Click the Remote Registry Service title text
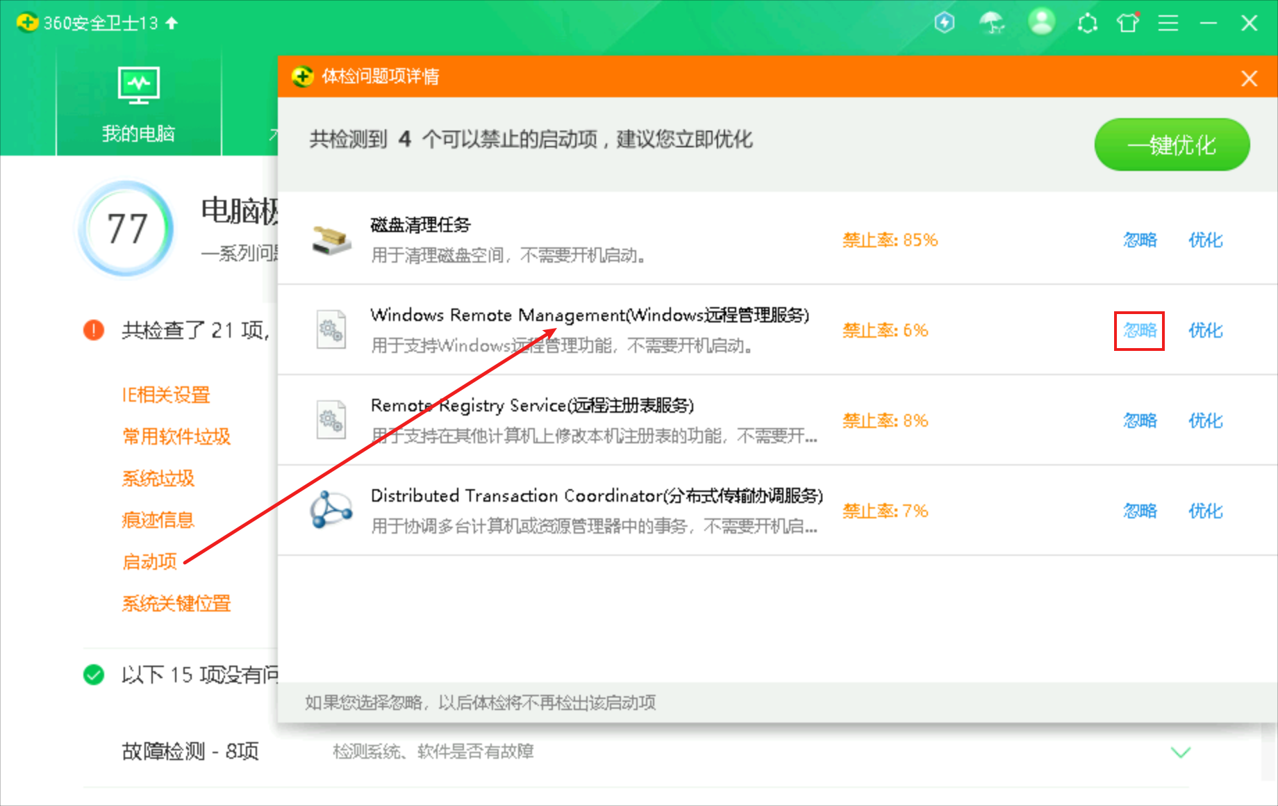The height and width of the screenshot is (806, 1278). 532,405
